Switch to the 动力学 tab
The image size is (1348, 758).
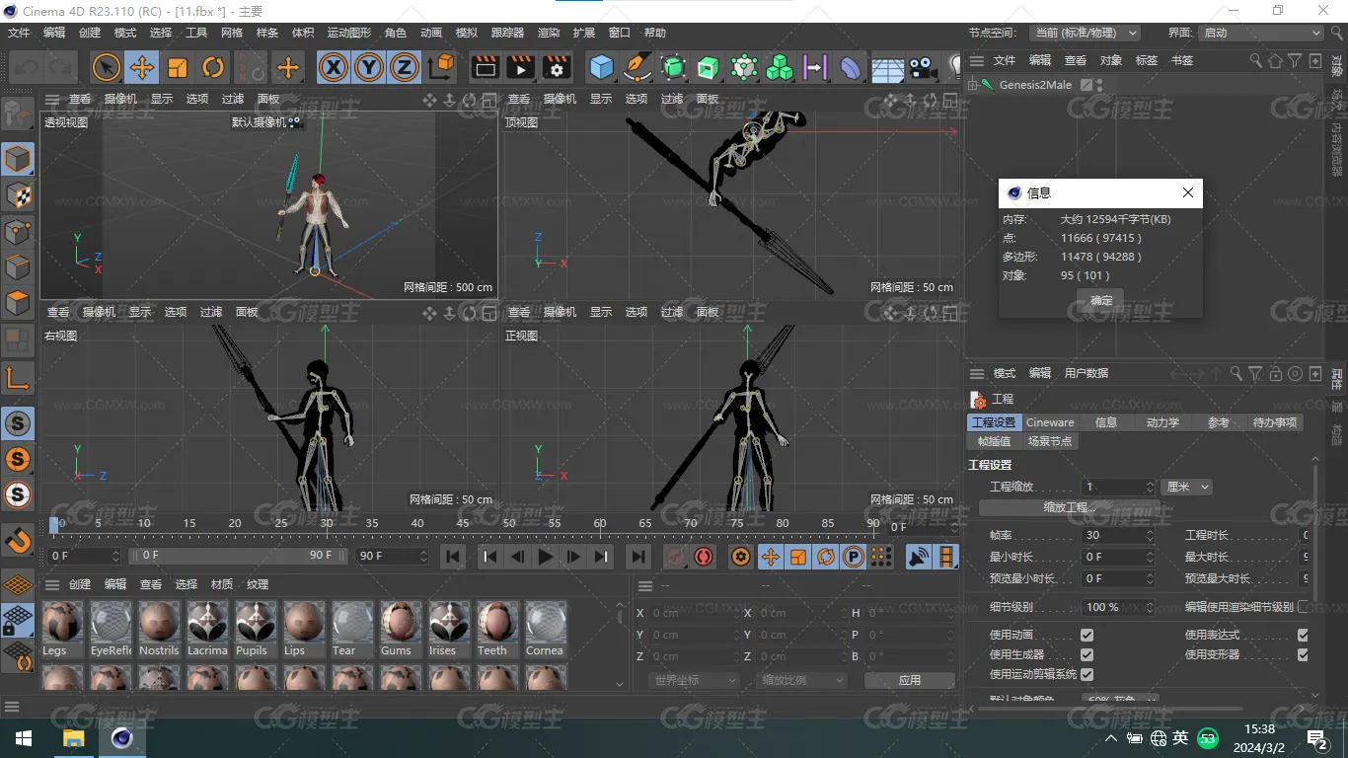(1162, 422)
